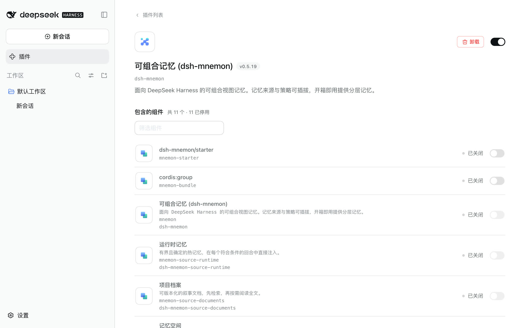Image resolution: width=525 pixels, height=328 pixels.
Task: Click the cordis:group component icon
Action: tap(144, 181)
